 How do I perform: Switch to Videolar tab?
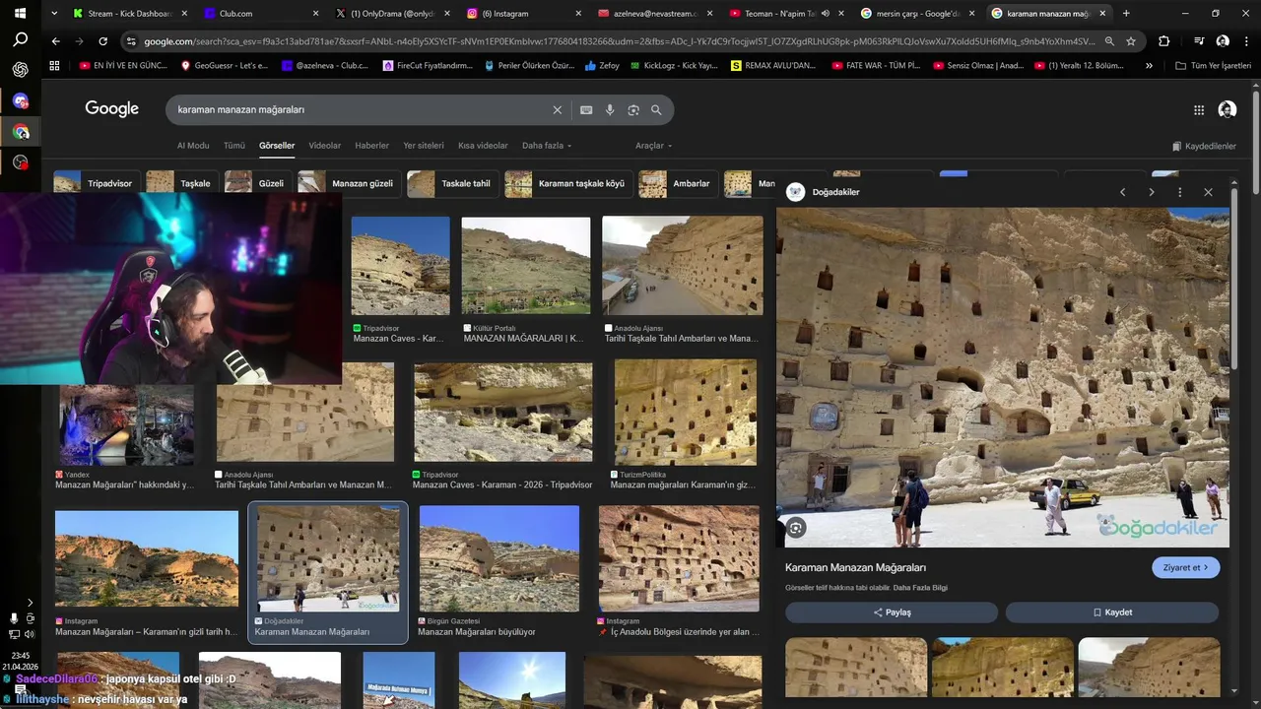[x=325, y=146]
